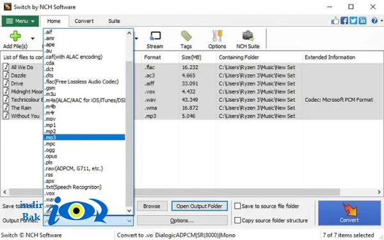Launch NCH Suite from toolbar
Screen dimensions: 384x240
coord(248,40)
